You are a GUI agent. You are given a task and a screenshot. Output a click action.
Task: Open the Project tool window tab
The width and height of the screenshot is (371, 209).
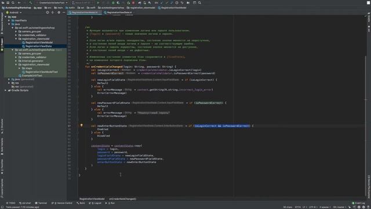[2, 45]
